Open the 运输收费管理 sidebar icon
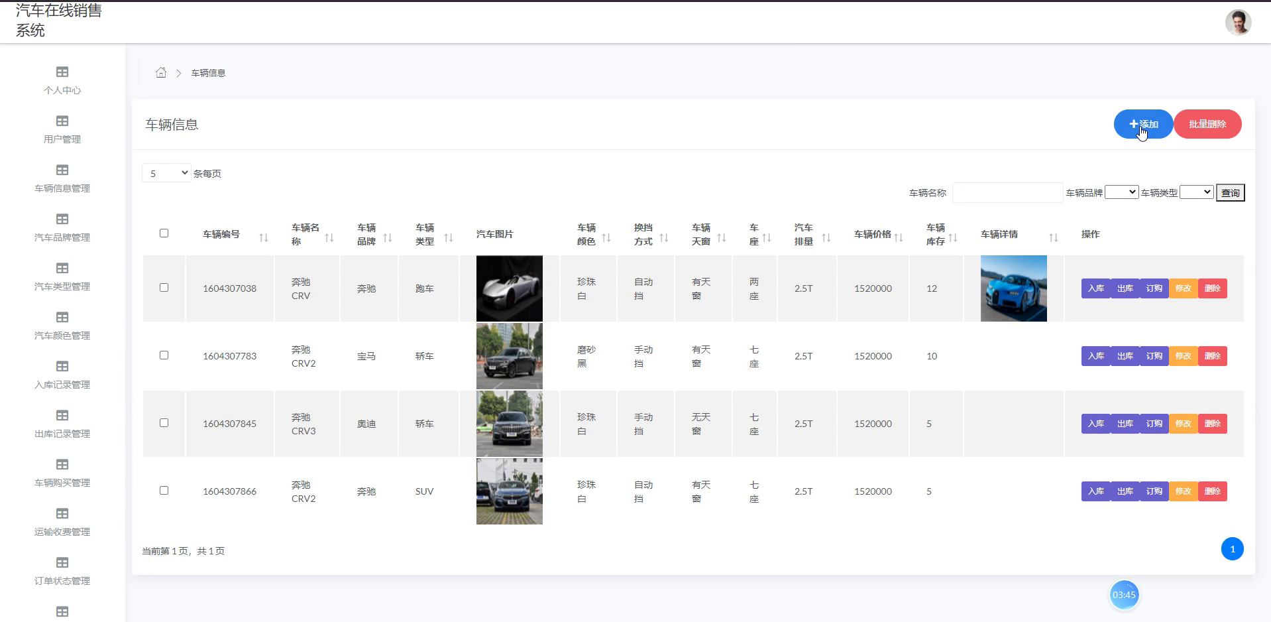Viewport: 1271px width, 622px height. click(x=62, y=513)
